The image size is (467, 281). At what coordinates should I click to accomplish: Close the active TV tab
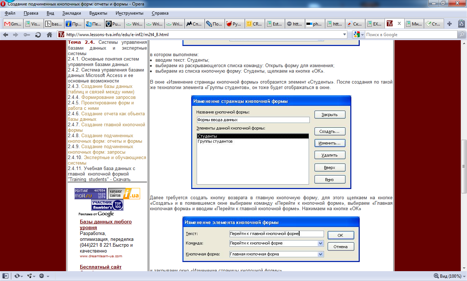399,24
